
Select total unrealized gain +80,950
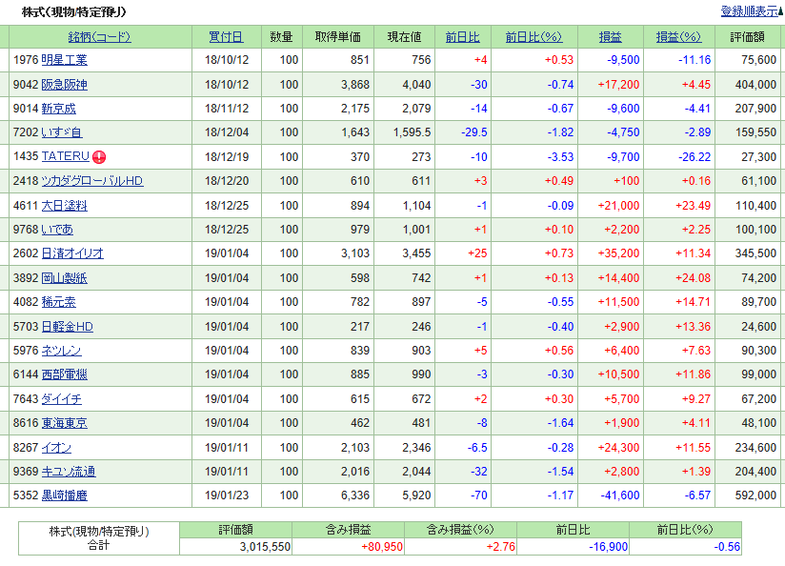click(382, 547)
